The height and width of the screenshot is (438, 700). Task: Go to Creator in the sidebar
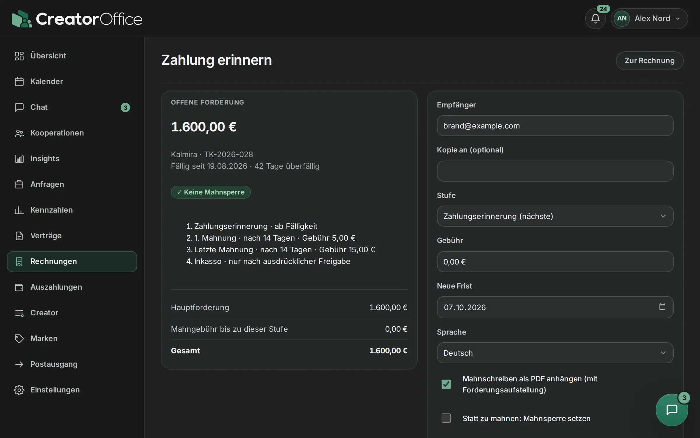[72, 313]
